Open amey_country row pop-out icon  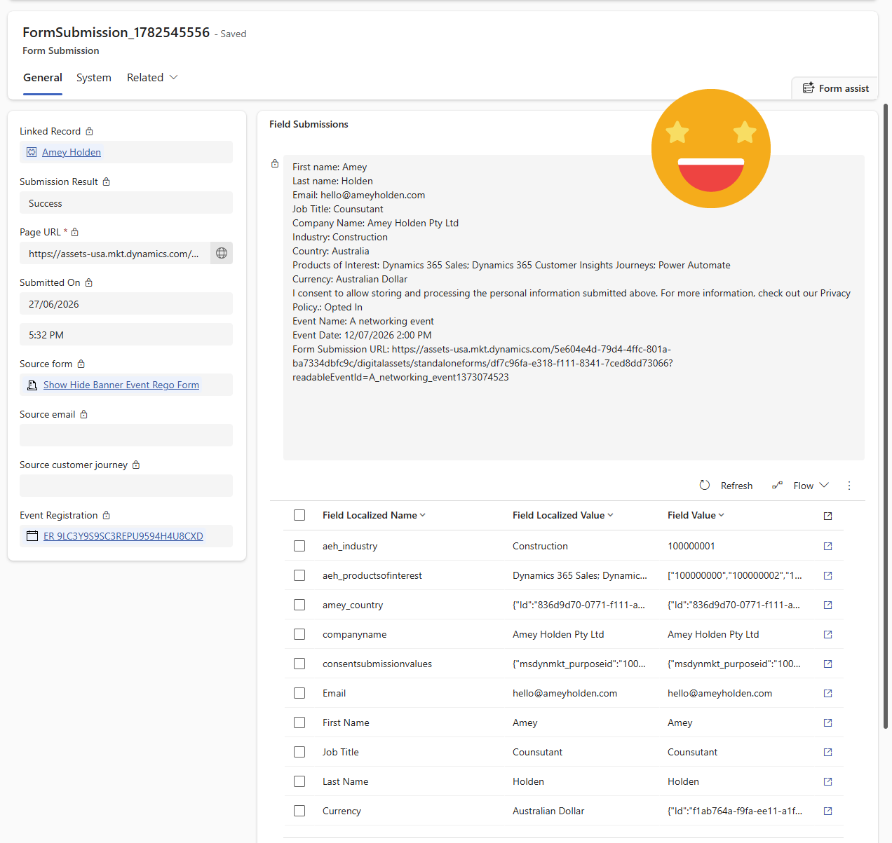click(827, 605)
